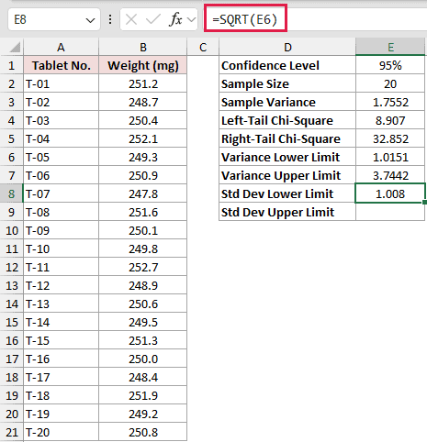Select the value 32.852
The height and width of the screenshot is (442, 427).
[x=390, y=138]
